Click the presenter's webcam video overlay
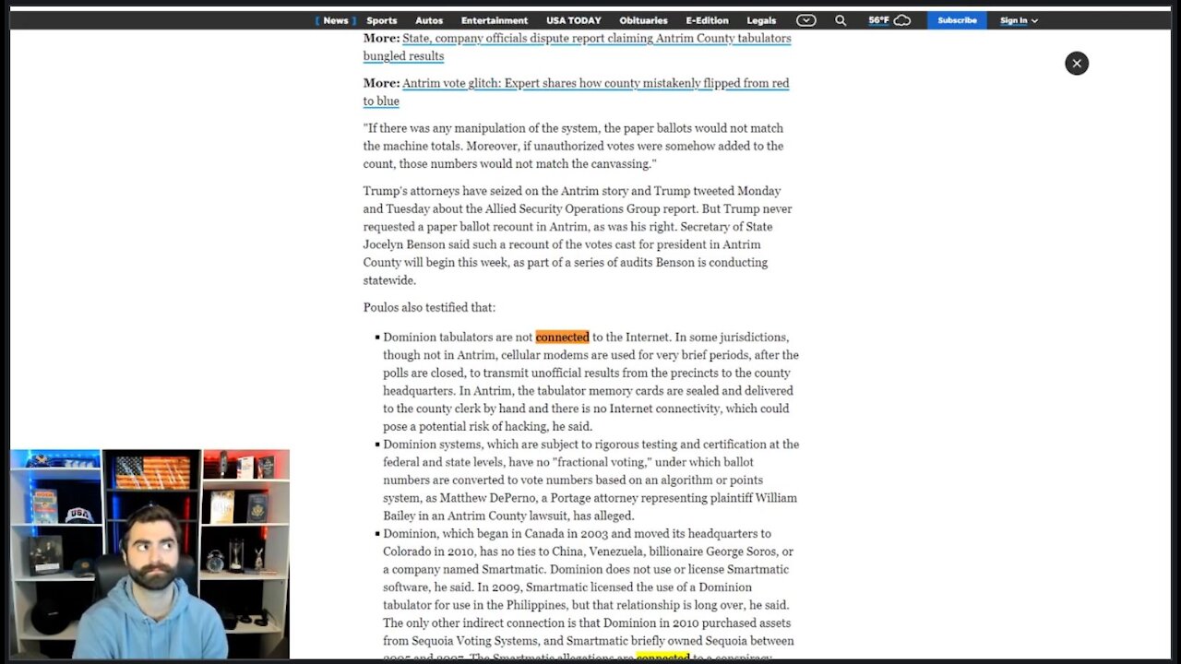Image resolution: width=1181 pixels, height=664 pixels. [x=149, y=554]
